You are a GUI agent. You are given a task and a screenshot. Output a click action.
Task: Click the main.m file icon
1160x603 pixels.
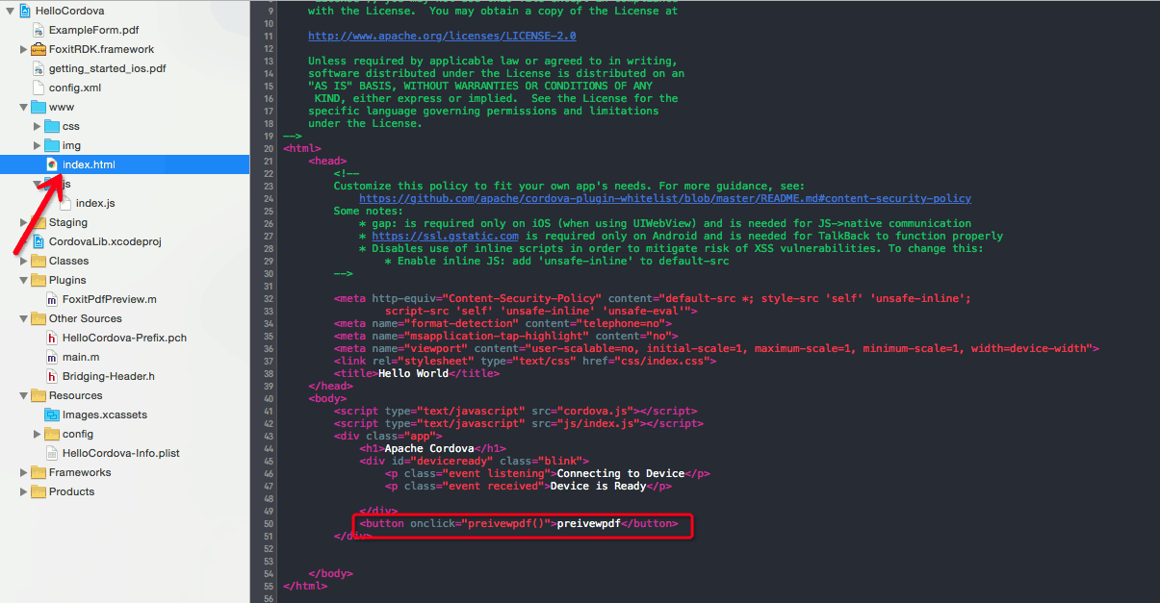coord(52,357)
